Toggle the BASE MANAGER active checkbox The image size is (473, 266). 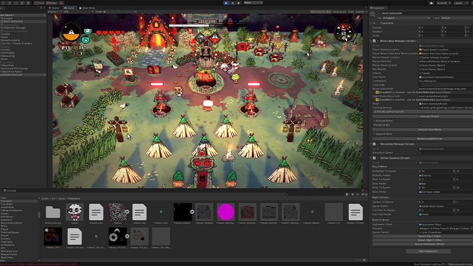coord(379,13)
